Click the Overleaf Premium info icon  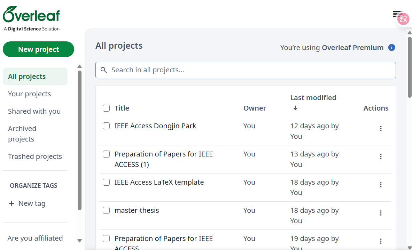[391, 48]
